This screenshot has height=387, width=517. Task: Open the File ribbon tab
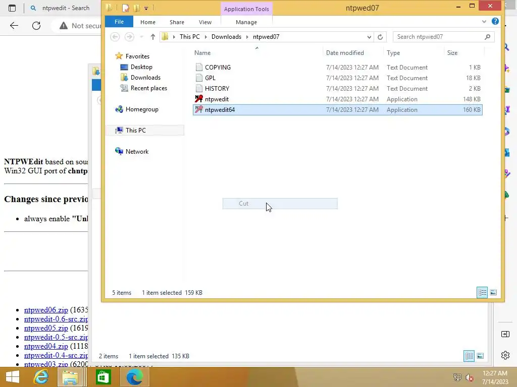(119, 22)
